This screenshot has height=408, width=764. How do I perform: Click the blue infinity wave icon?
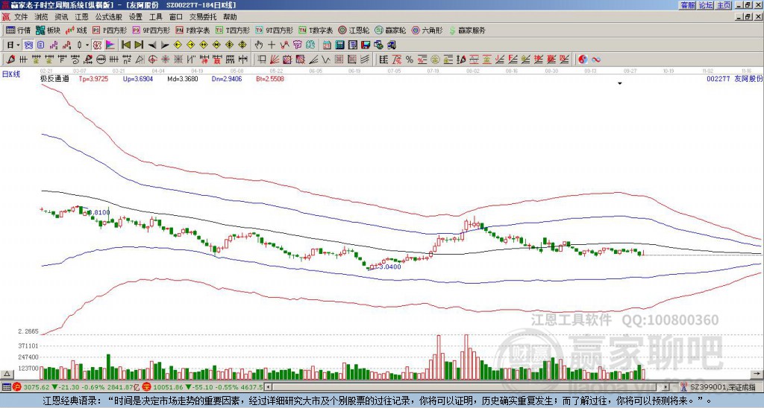596,60
